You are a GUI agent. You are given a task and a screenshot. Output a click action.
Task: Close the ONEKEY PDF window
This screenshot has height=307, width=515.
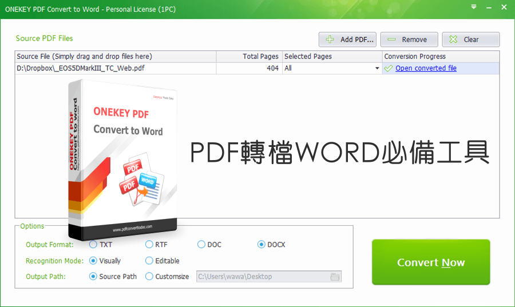[x=504, y=7]
